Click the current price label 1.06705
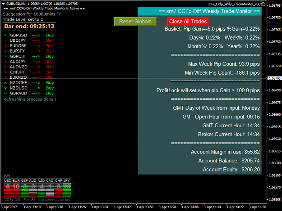 pyautogui.click(x=275, y=78)
